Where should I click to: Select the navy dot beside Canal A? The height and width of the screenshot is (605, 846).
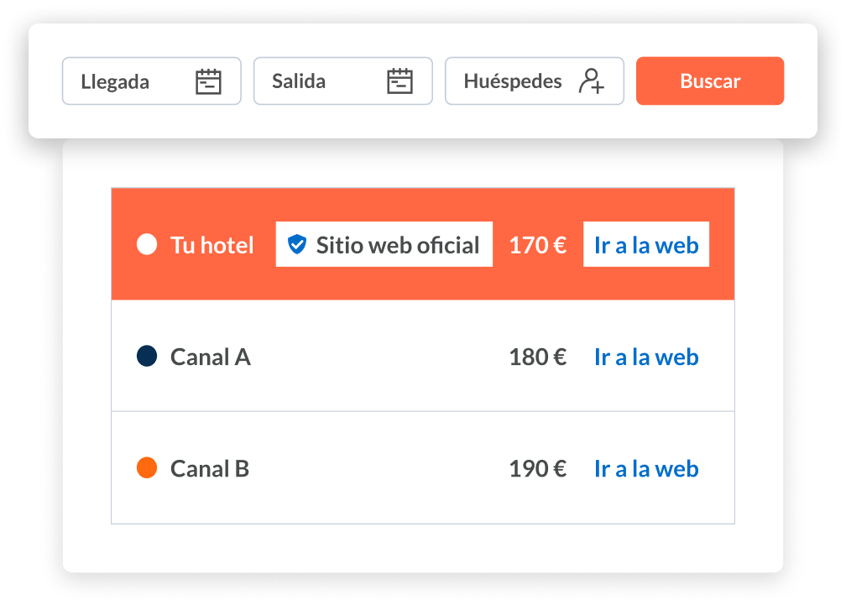147,357
